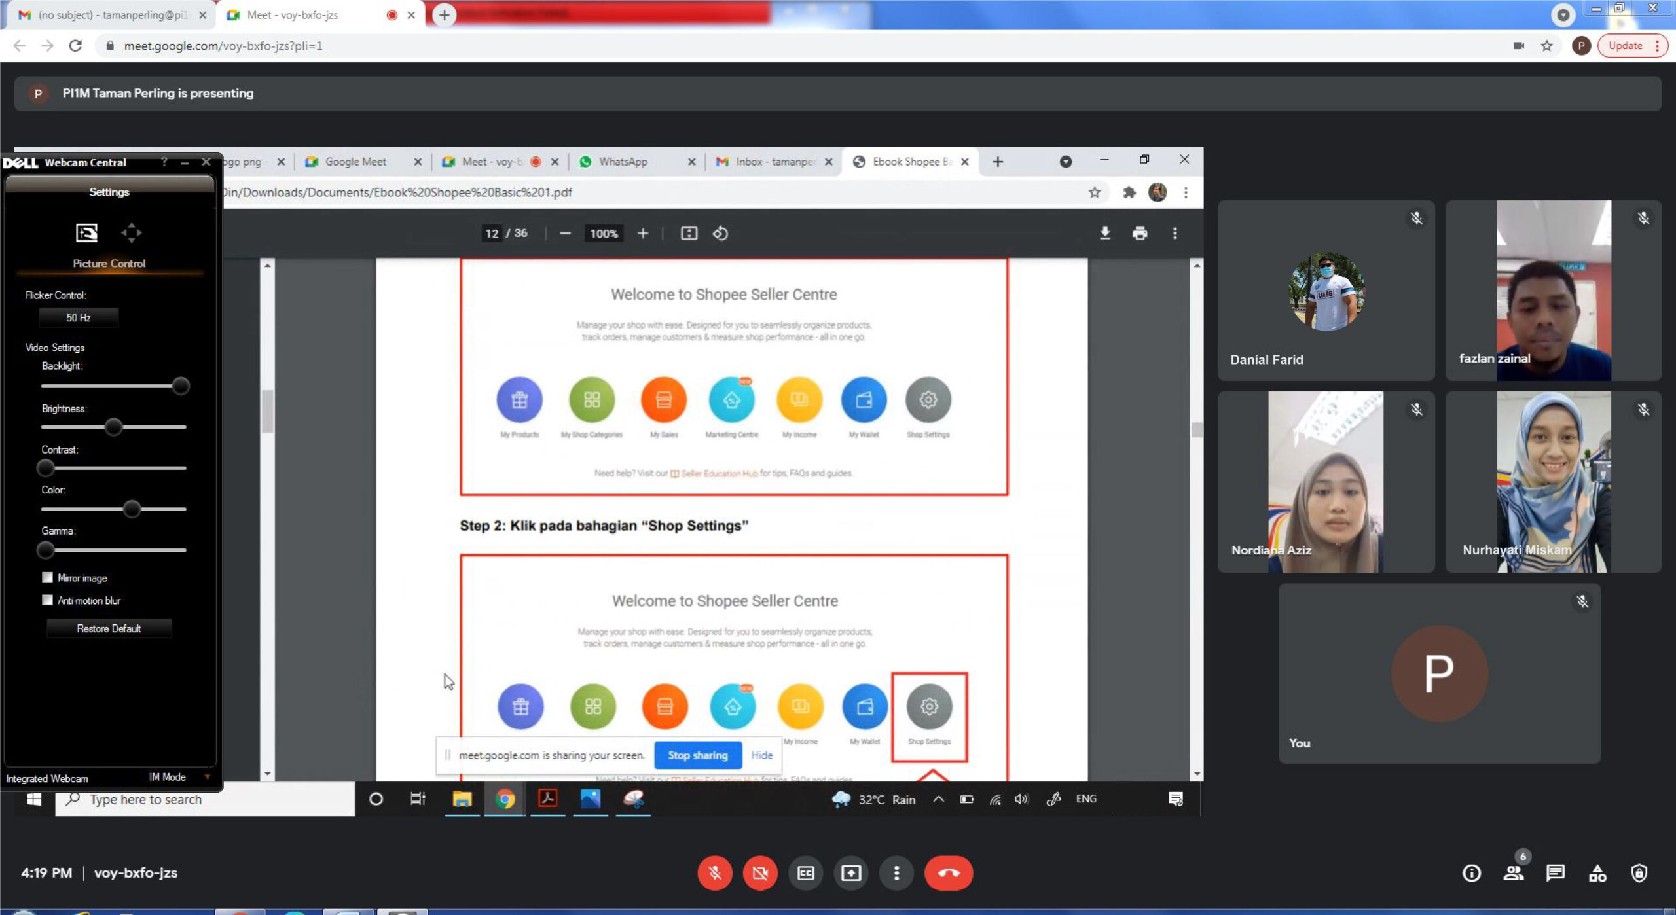Enable Mirror image checkbox

pos(47,577)
